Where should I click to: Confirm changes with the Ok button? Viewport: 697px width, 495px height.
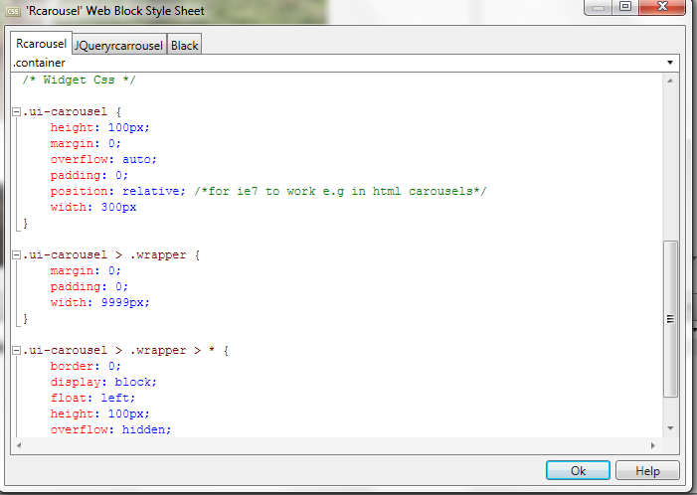point(578,471)
